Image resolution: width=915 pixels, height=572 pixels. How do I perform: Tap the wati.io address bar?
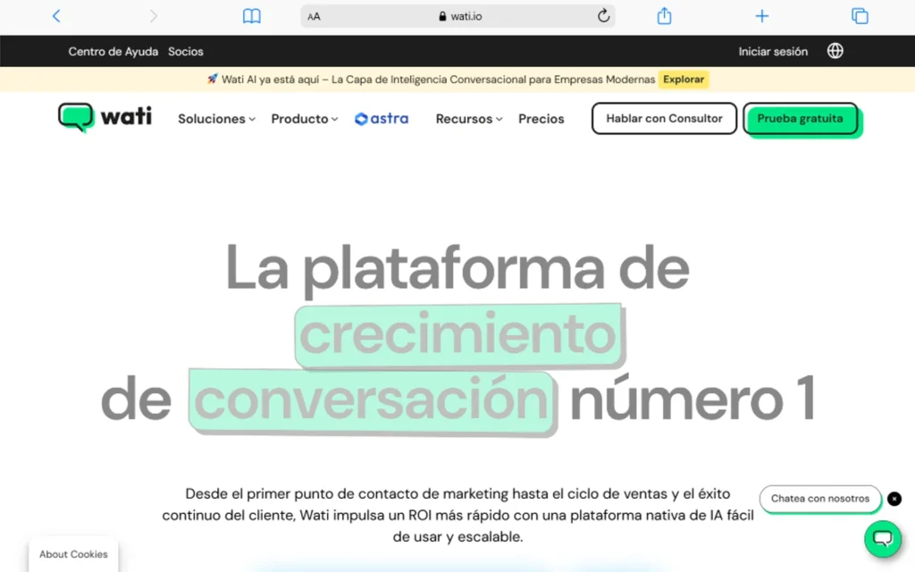[459, 16]
